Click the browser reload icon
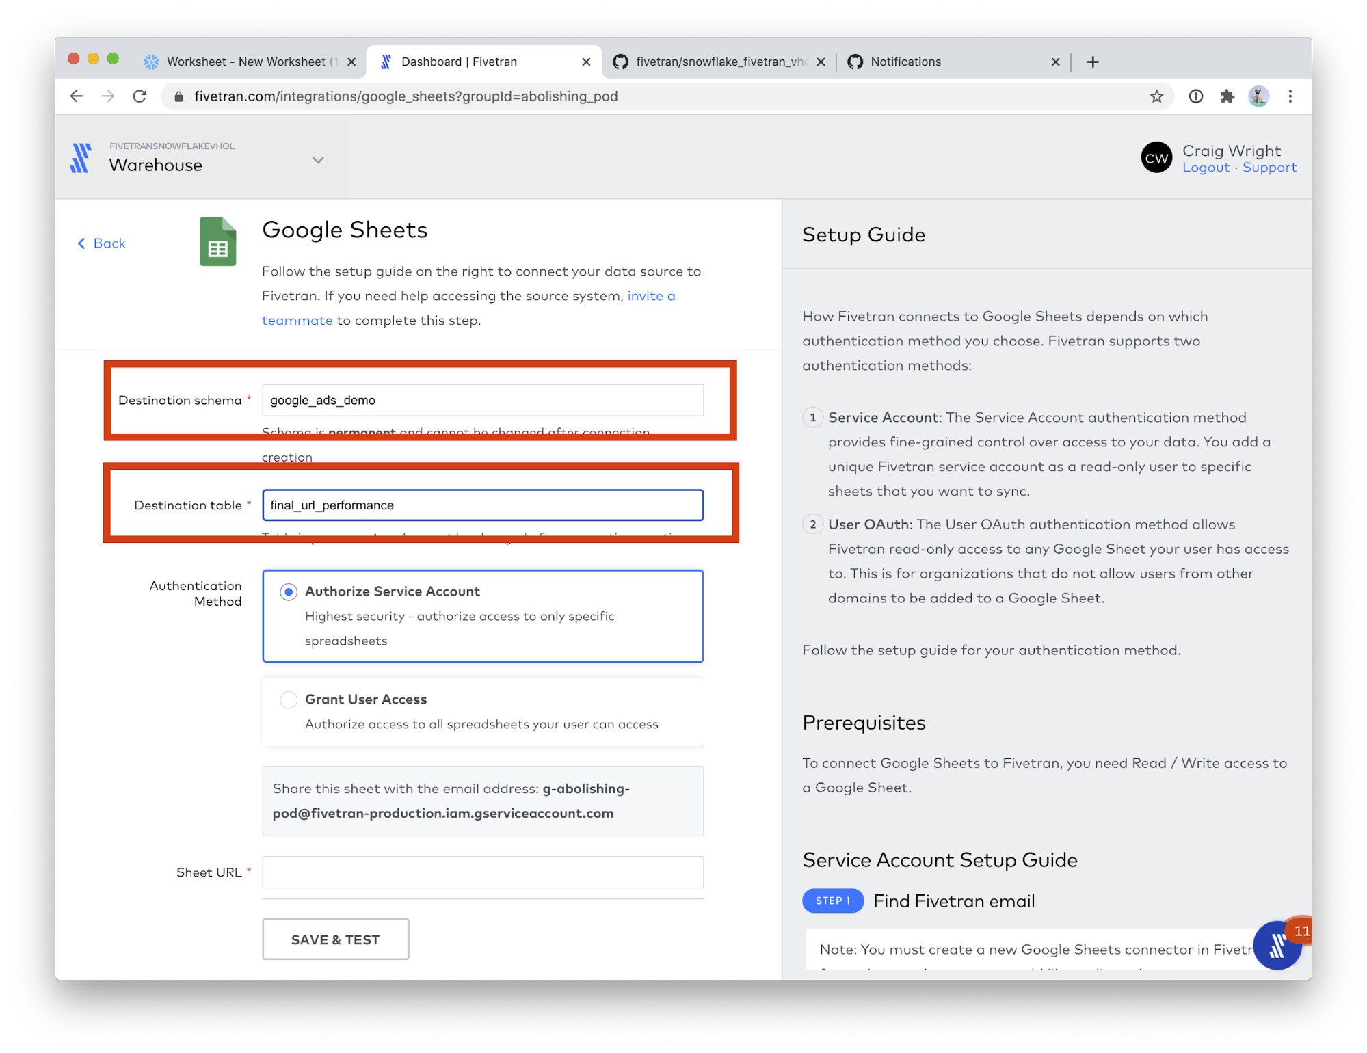1367x1053 pixels. point(140,96)
